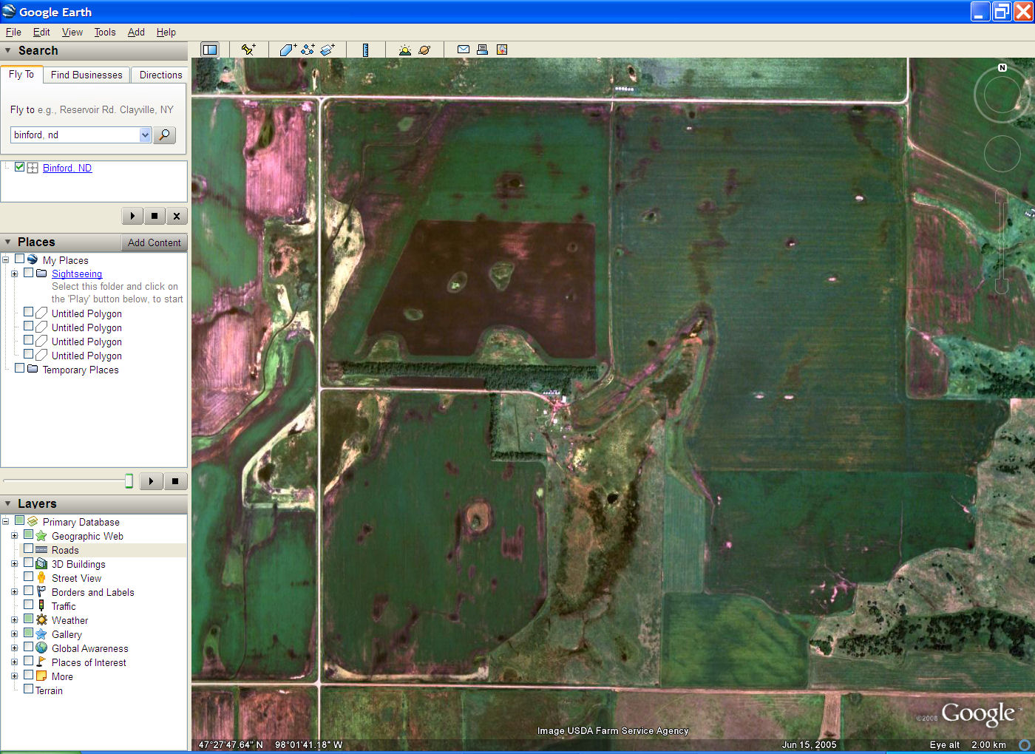This screenshot has width=1035, height=754.
Task: Enable the Terrain layer checkbox
Action: pyautogui.click(x=28, y=690)
